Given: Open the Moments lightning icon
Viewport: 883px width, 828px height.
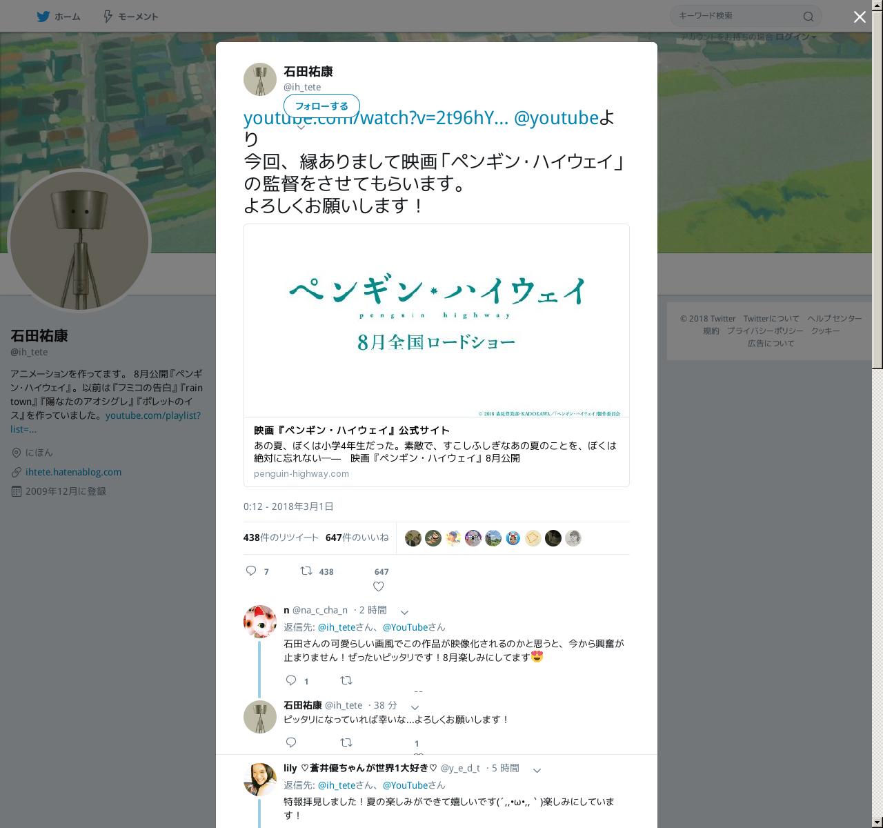Looking at the screenshot, I should tap(108, 16).
